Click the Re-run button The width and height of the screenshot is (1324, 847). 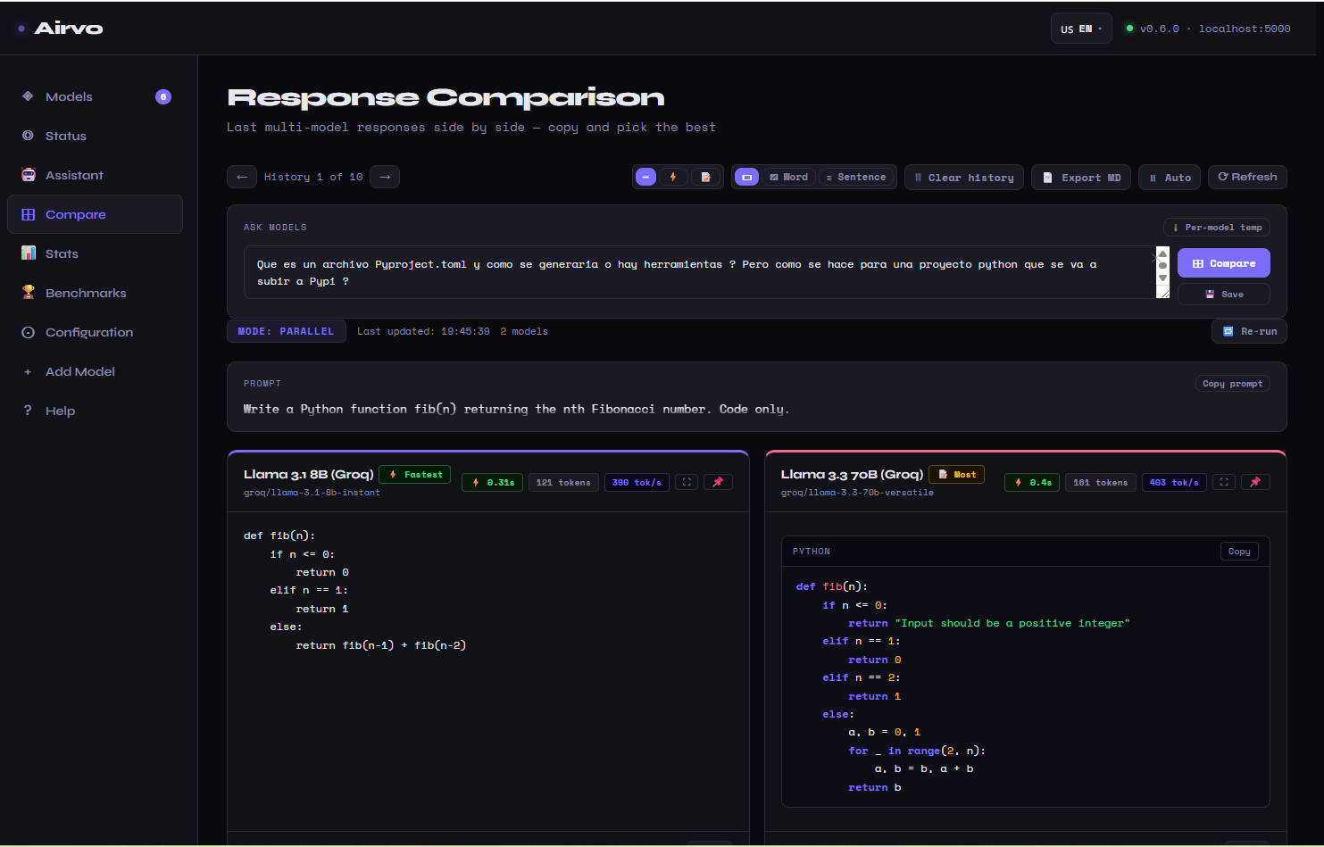(1249, 331)
